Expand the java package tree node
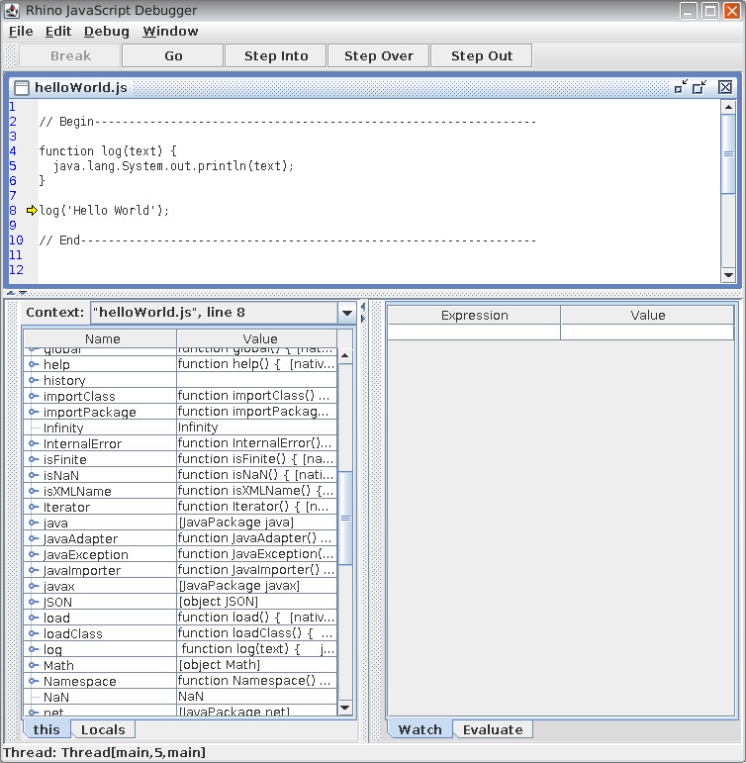Image resolution: width=746 pixels, height=763 pixels. 33,523
